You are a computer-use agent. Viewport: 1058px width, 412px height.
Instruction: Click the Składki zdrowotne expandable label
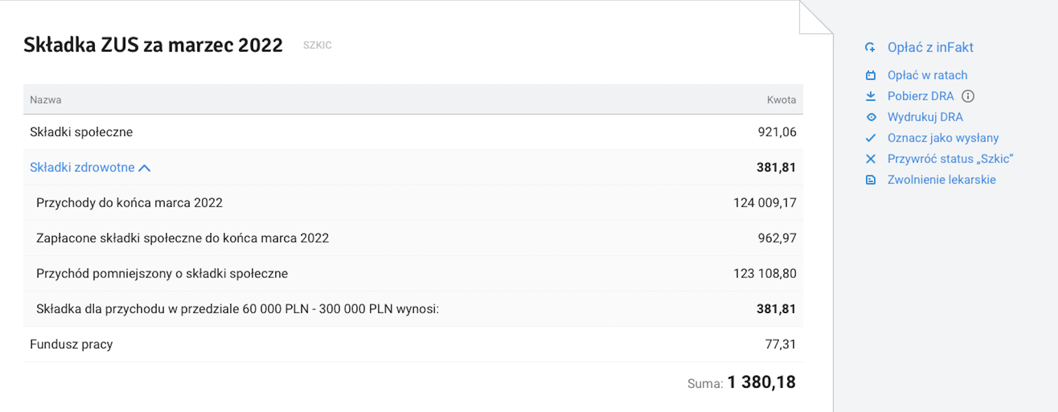pyautogui.click(x=82, y=168)
